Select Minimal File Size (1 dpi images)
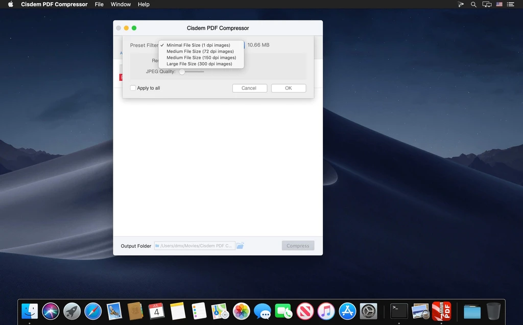This screenshot has width=523, height=325. [x=198, y=45]
